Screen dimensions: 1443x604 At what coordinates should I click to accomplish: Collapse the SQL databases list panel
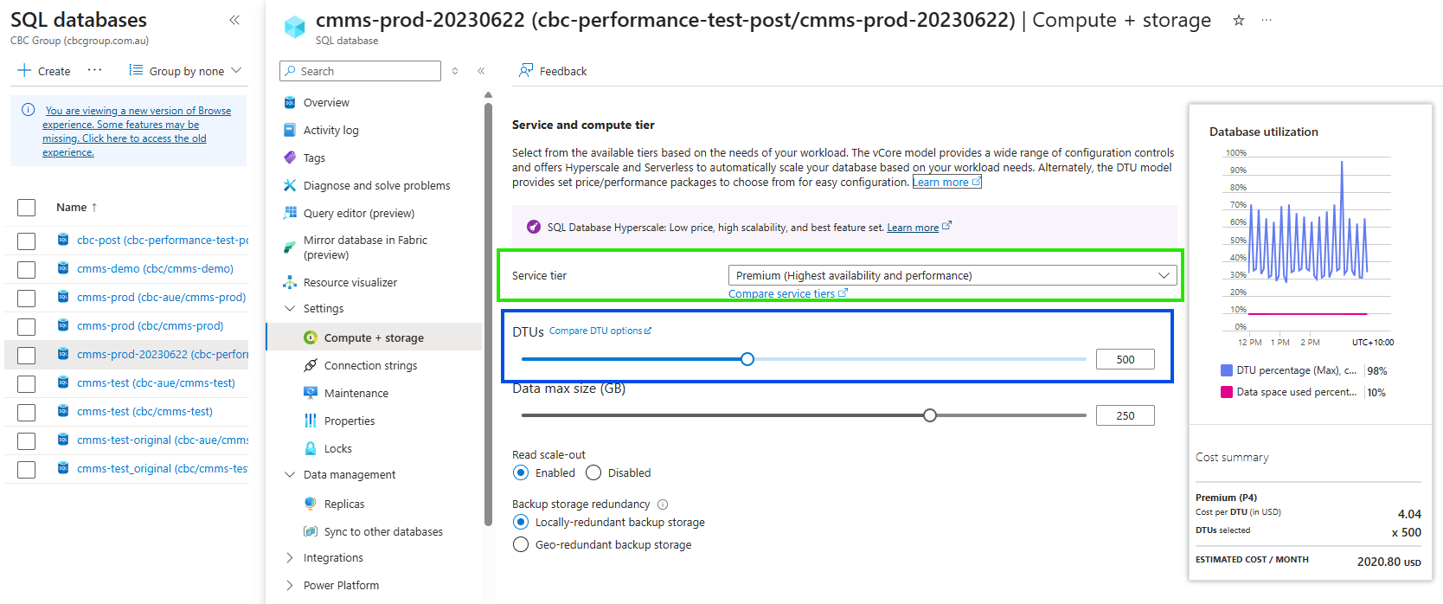[234, 20]
